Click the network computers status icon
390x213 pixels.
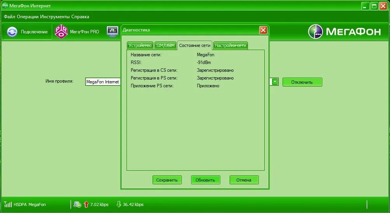(77, 204)
